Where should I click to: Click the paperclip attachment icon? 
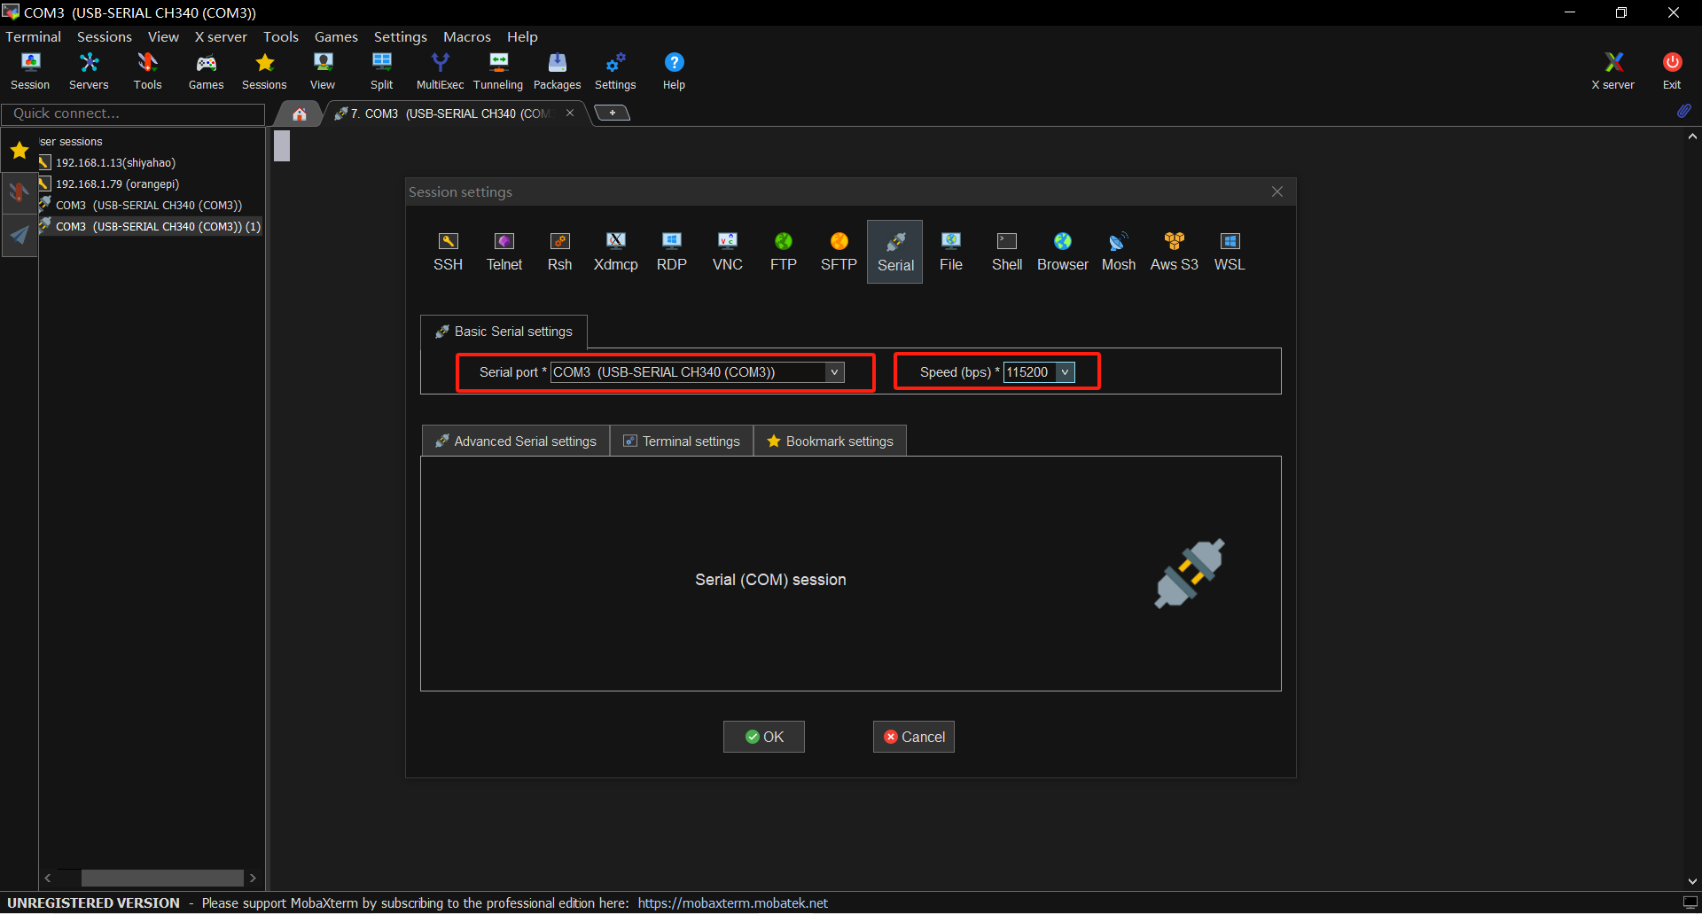(1683, 112)
